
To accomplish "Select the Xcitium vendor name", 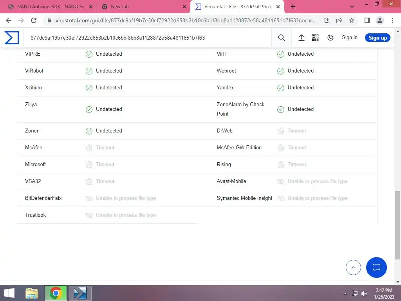I will click(33, 87).
